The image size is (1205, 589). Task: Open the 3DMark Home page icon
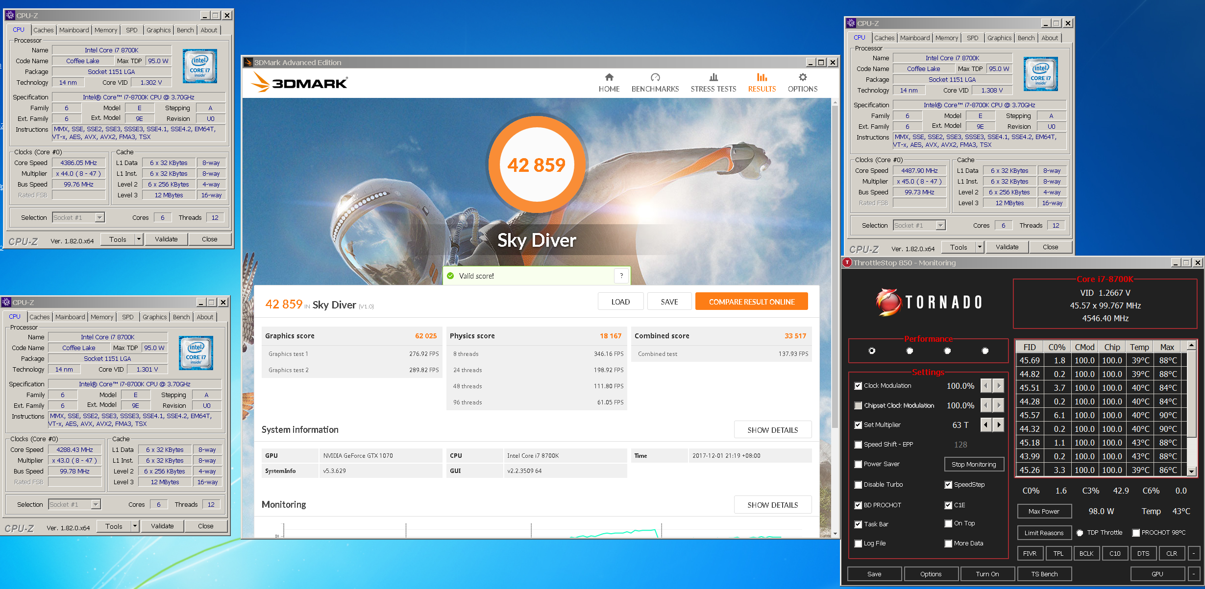(x=609, y=77)
